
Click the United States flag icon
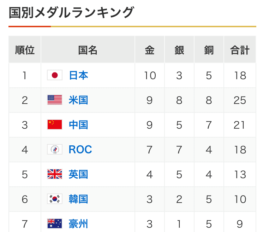click(55, 100)
